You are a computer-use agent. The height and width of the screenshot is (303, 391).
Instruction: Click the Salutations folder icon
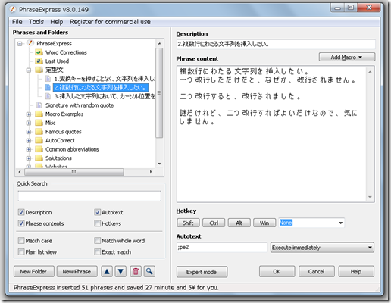click(x=39, y=158)
